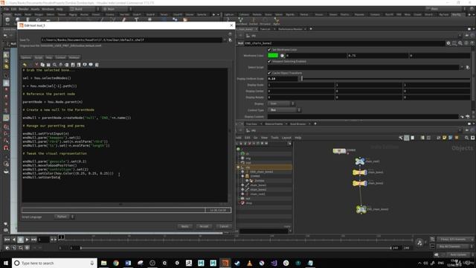This screenshot has width=476, height=268.
Task: Switch to the Options tab in Edit Tool dialog
Action: click(x=26, y=57)
